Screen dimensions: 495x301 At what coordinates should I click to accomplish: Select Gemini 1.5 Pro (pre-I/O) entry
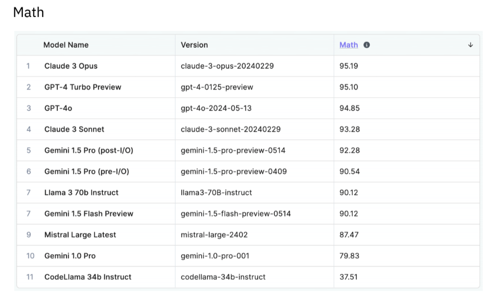point(87,171)
